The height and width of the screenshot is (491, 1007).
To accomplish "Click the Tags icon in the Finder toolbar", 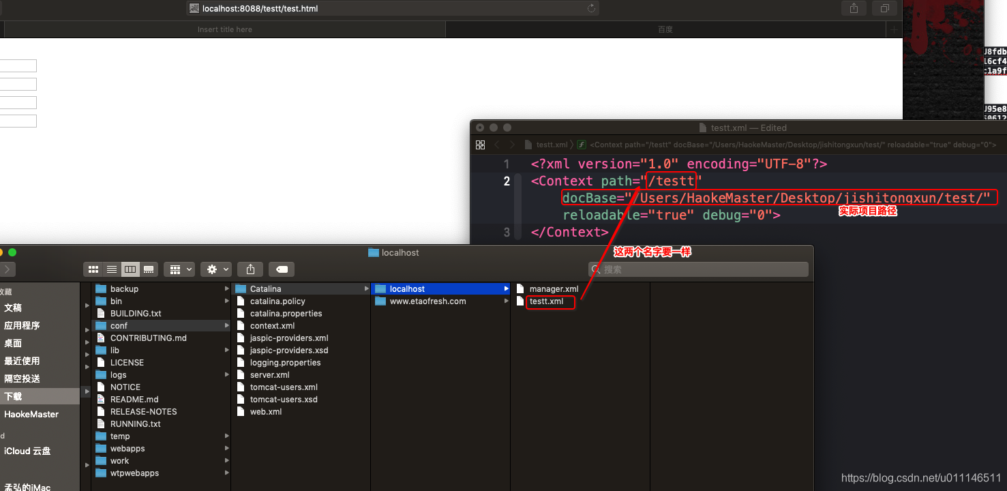I will [x=282, y=269].
